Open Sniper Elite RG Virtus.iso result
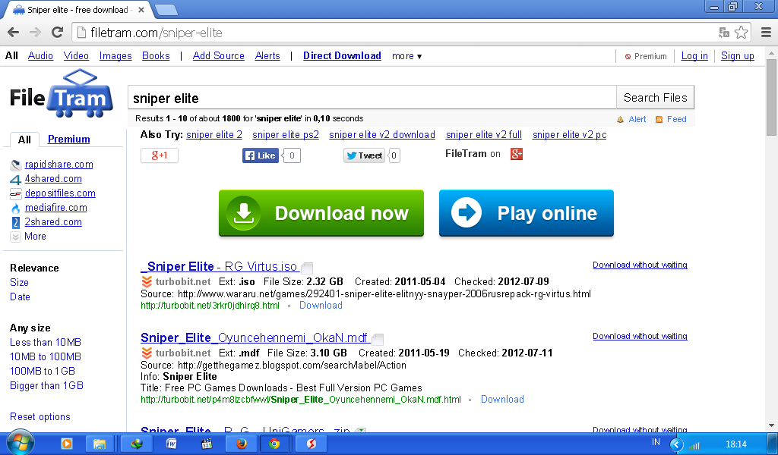Viewport: 778px width, 455px height. click(219, 266)
